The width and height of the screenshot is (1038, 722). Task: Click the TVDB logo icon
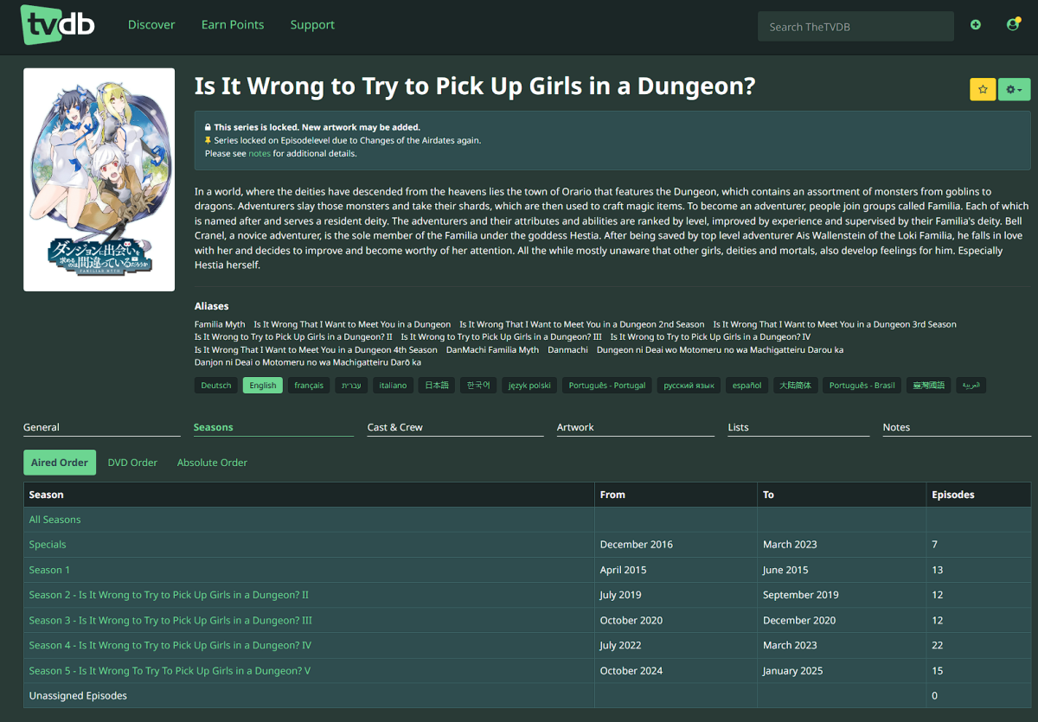[55, 25]
